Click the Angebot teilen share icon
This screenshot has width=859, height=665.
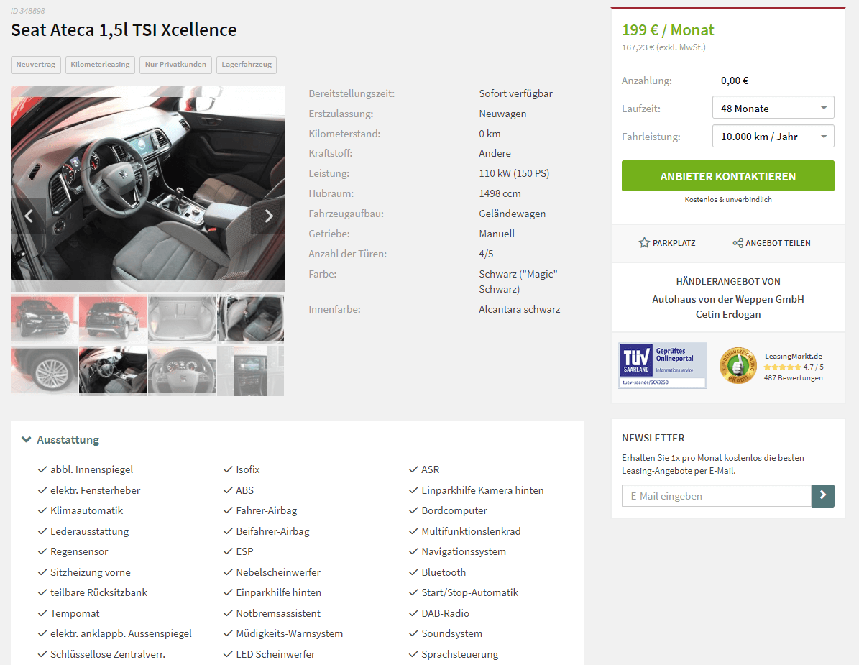click(x=738, y=243)
